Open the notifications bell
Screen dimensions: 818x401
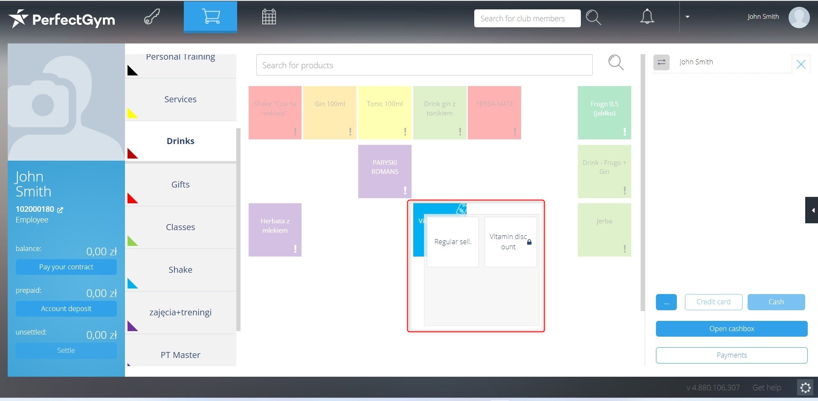[647, 17]
